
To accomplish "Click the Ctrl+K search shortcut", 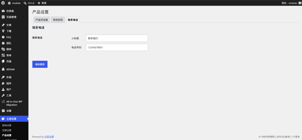I will pyautogui.click(x=31, y=3).
